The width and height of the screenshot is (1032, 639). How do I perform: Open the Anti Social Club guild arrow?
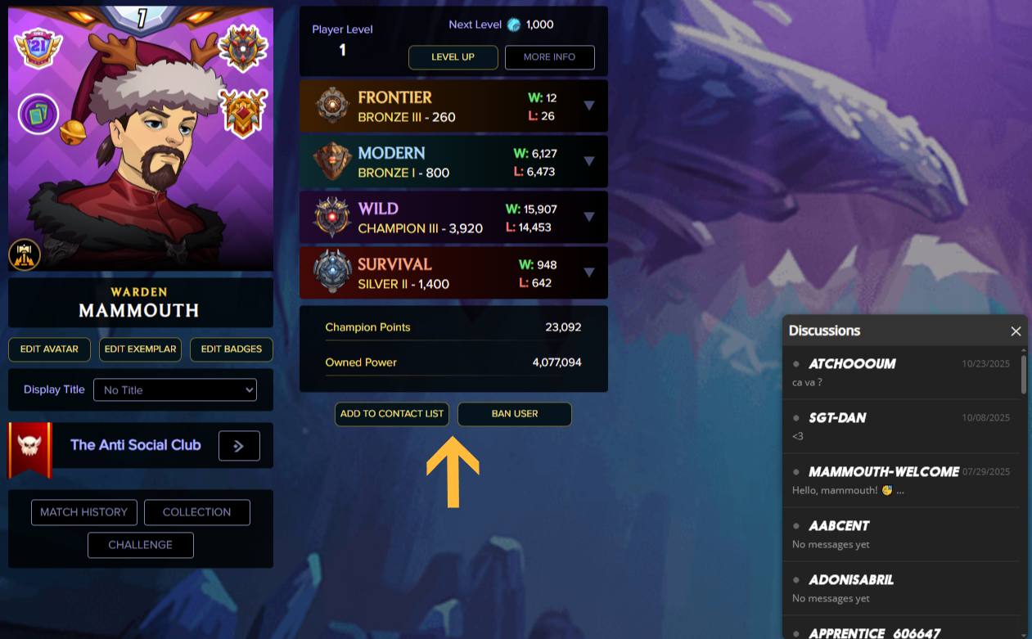pos(239,446)
